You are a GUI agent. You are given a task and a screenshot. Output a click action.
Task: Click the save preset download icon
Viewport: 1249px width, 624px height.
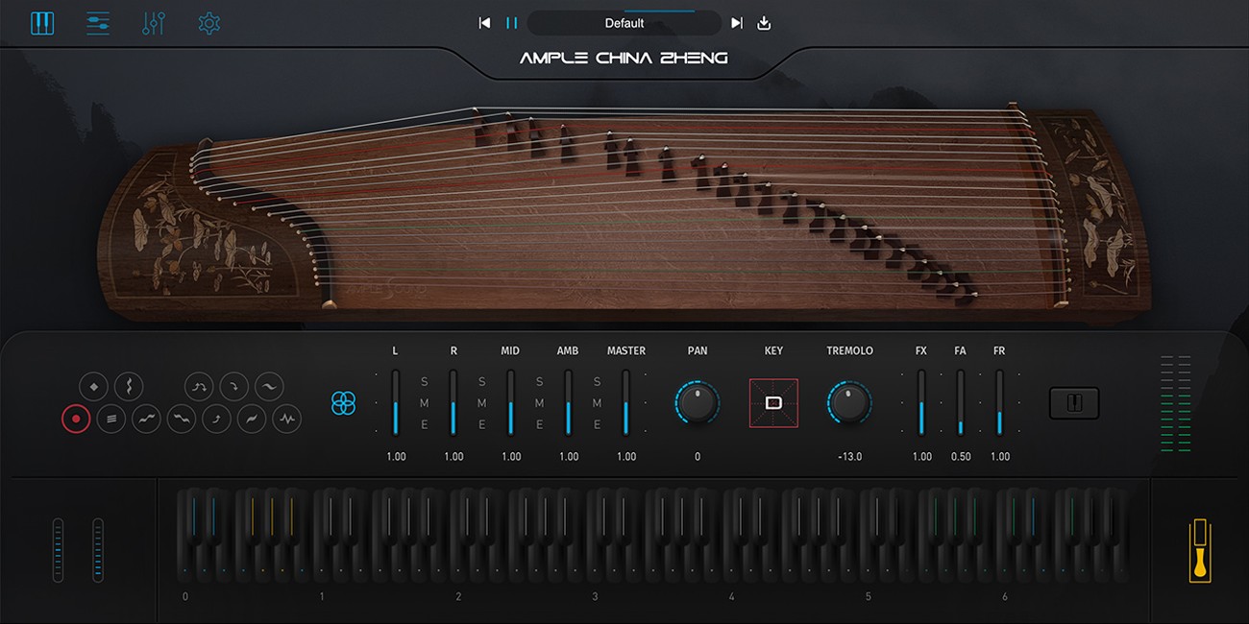coord(765,23)
